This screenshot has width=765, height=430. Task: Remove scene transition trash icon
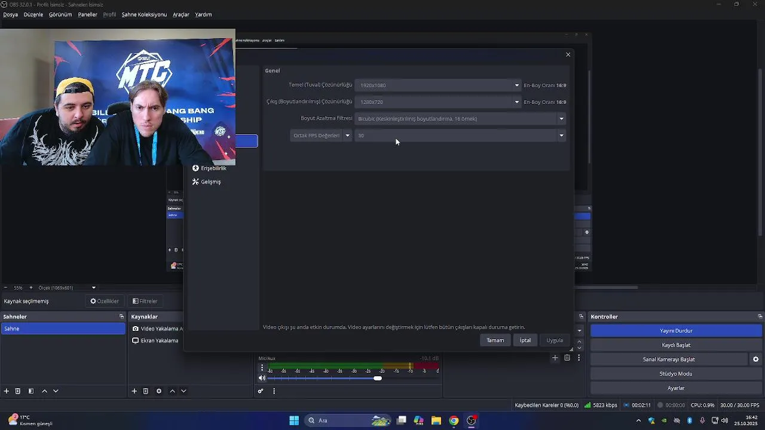tap(567, 358)
